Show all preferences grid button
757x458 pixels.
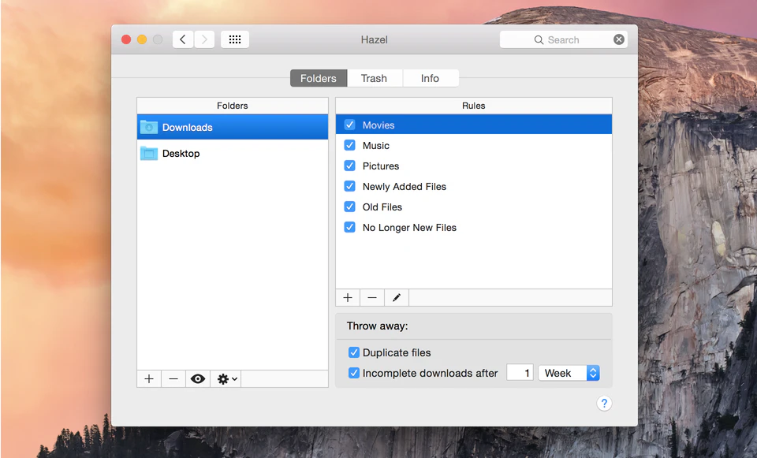(x=235, y=39)
